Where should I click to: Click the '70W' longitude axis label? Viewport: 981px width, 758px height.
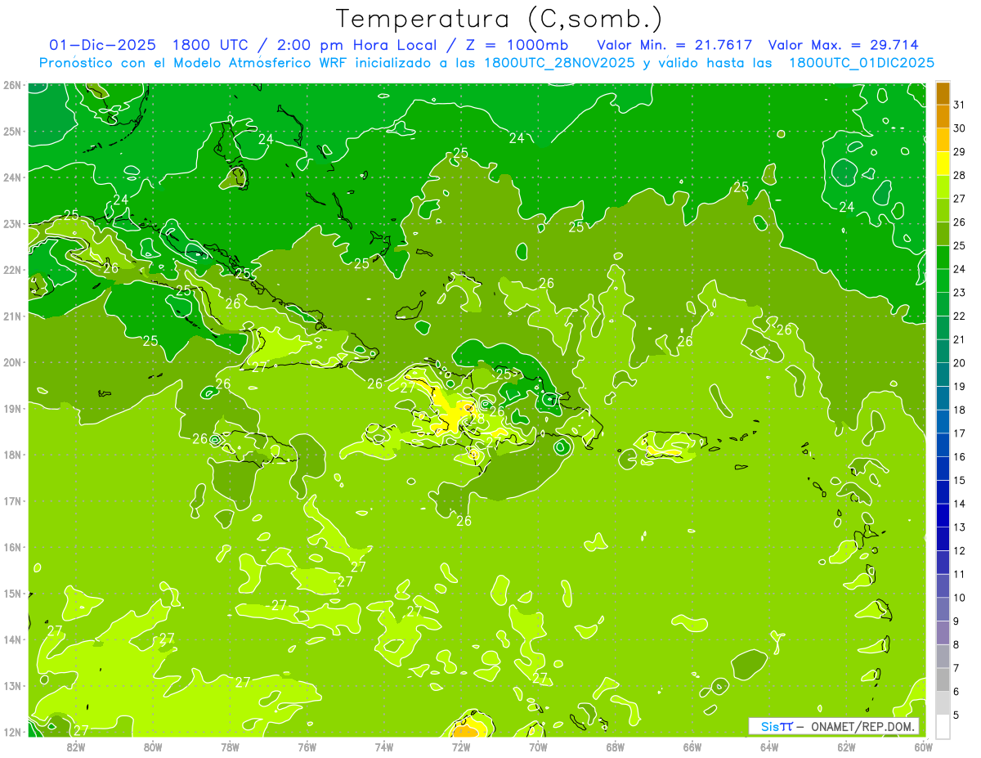click(538, 747)
